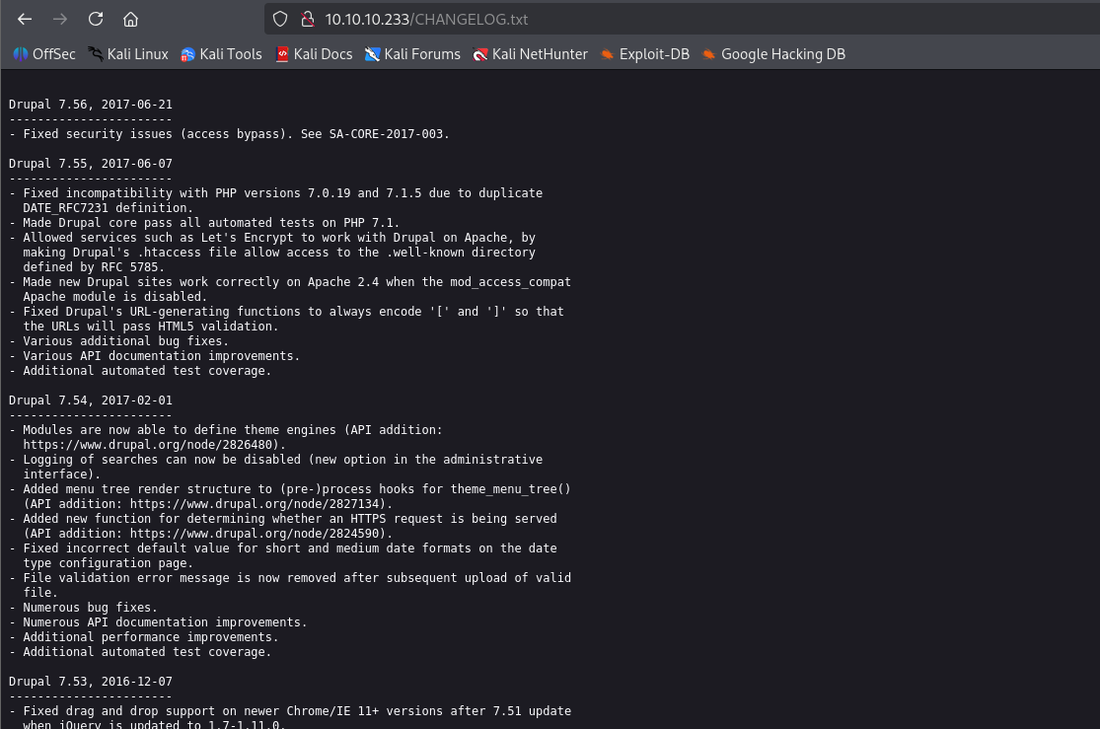Open the Kali Linux bookmark
1100x729 pixels.
coord(128,54)
